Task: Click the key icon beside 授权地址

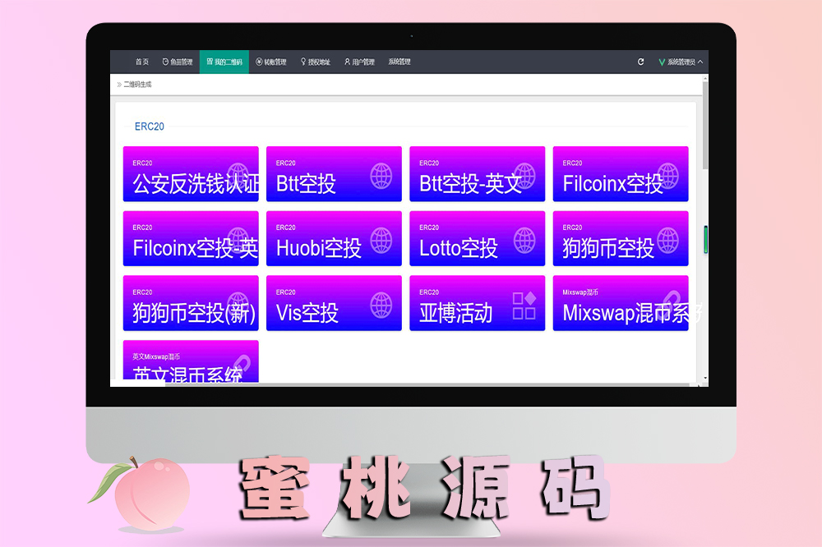Action: coord(302,61)
